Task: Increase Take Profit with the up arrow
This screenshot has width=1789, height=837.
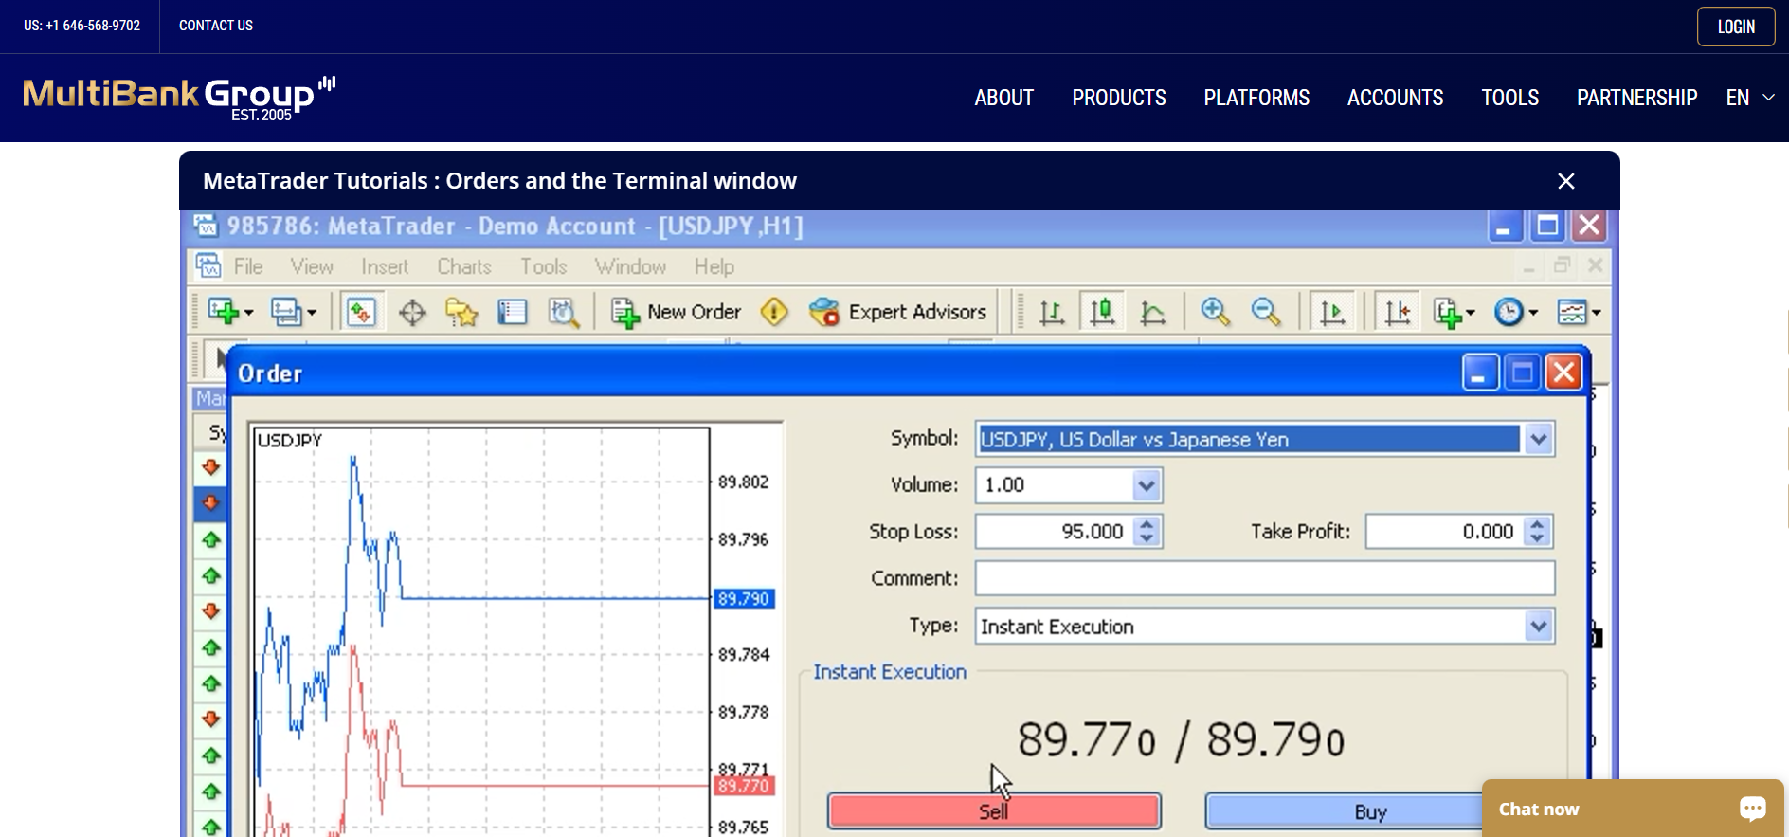Action: pyautogui.click(x=1537, y=523)
